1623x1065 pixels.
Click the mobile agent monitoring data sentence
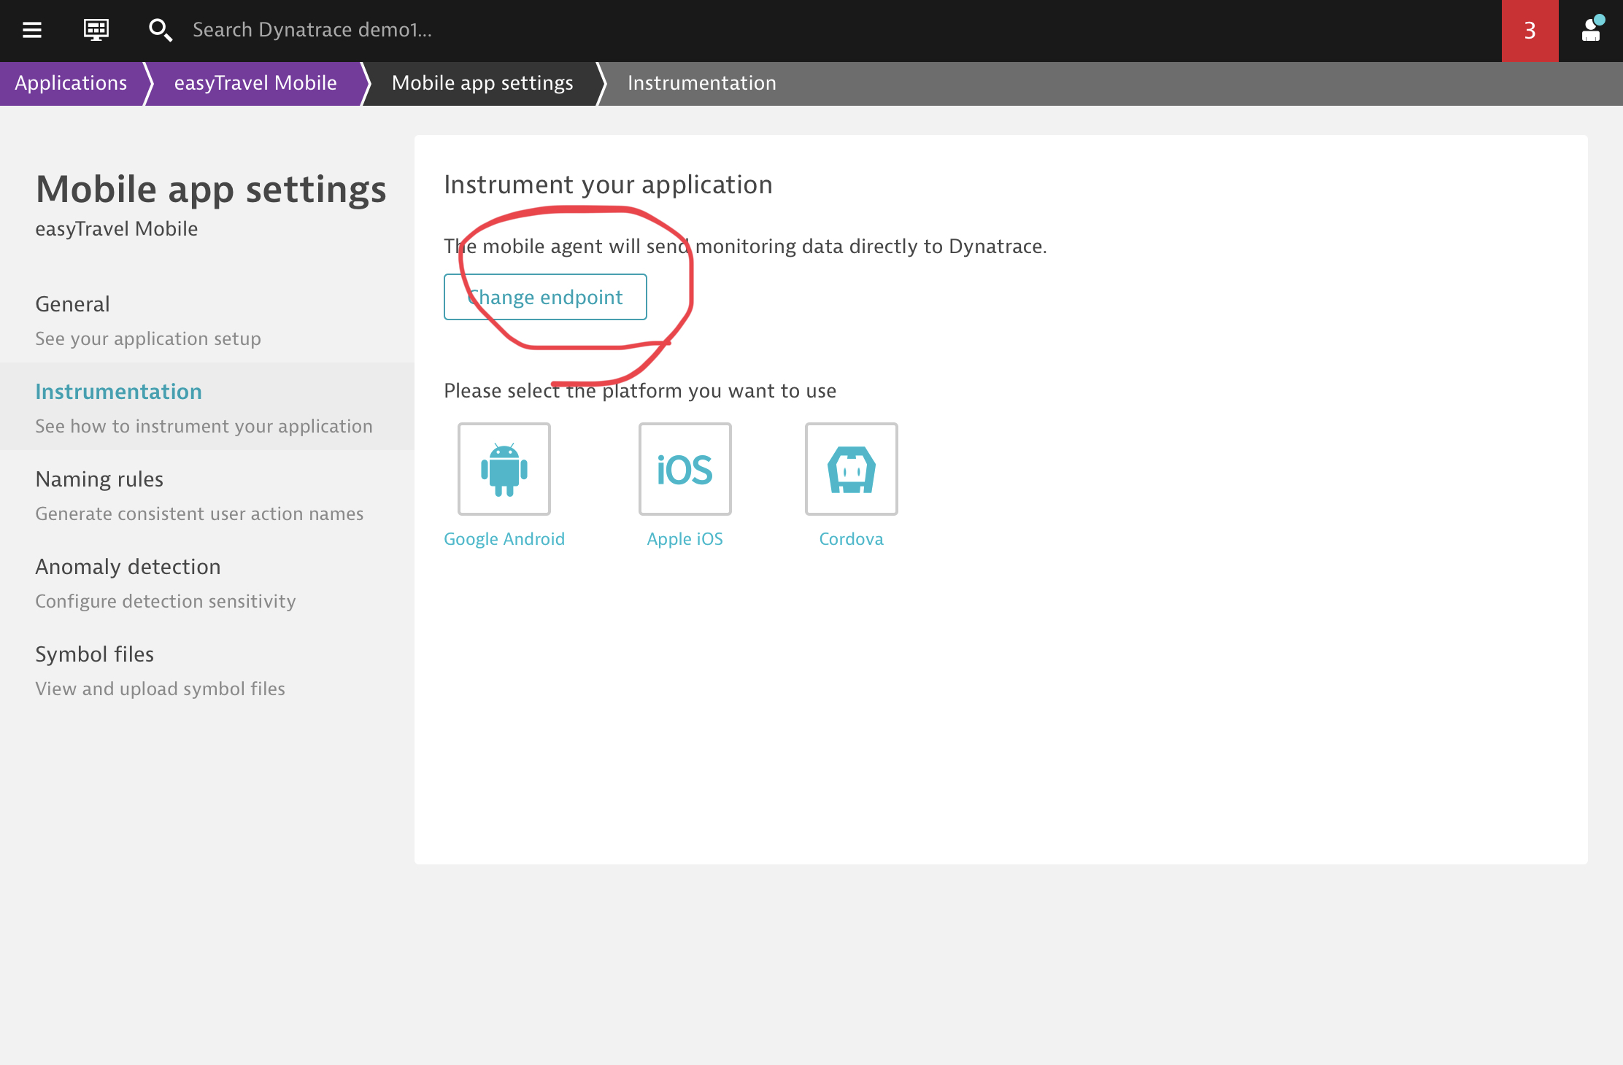pyautogui.click(x=745, y=247)
